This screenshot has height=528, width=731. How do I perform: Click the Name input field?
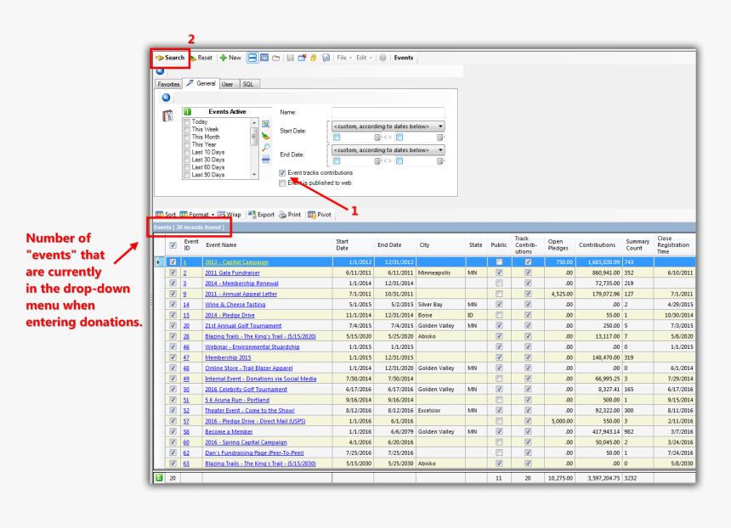(x=388, y=112)
